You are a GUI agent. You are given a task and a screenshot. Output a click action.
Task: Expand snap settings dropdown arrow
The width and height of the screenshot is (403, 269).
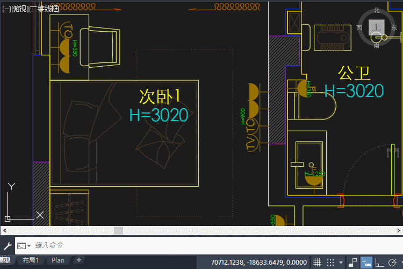click(x=341, y=263)
